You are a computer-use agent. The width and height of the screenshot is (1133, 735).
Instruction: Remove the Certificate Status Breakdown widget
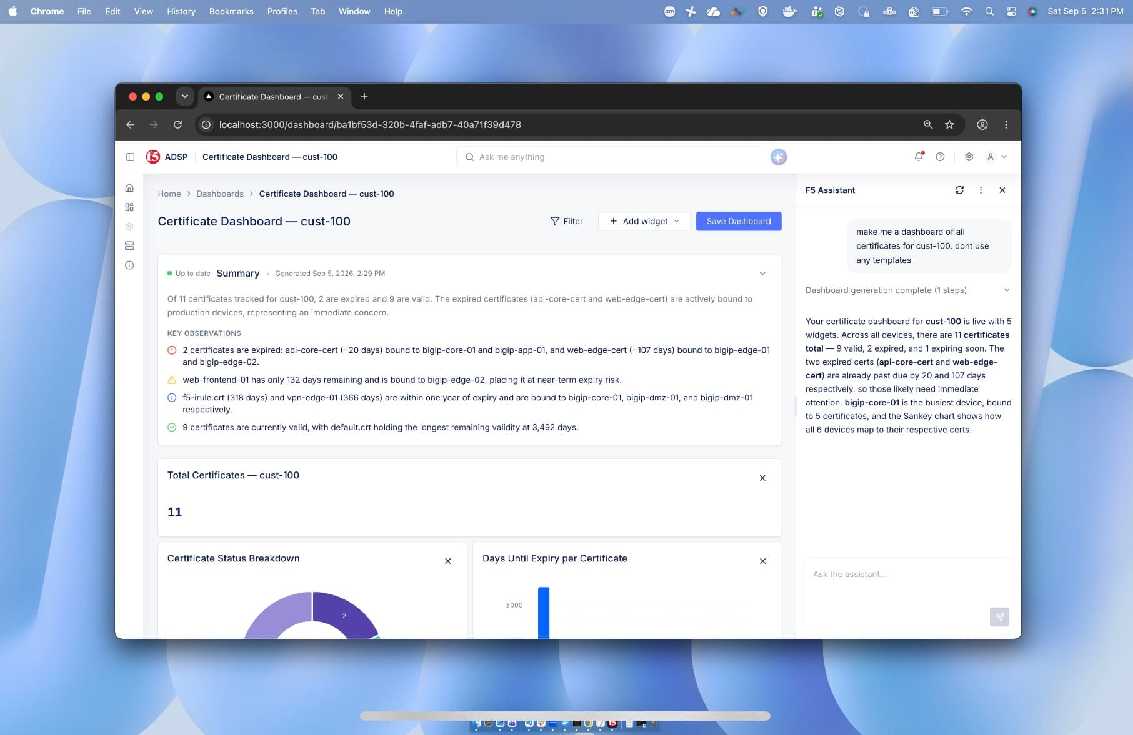click(447, 561)
